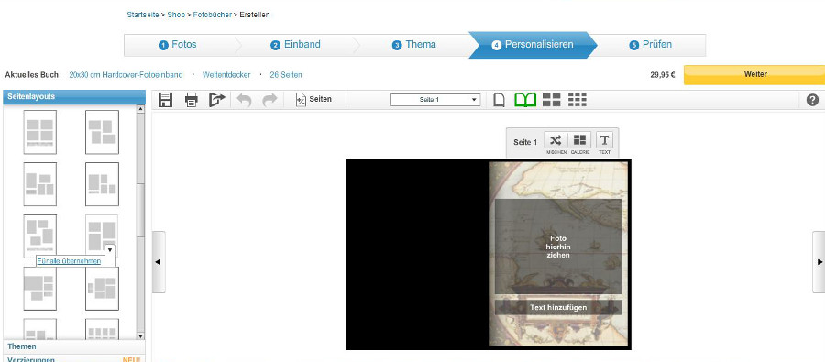Save the photo book project
This screenshot has width=825, height=362.
pos(165,100)
